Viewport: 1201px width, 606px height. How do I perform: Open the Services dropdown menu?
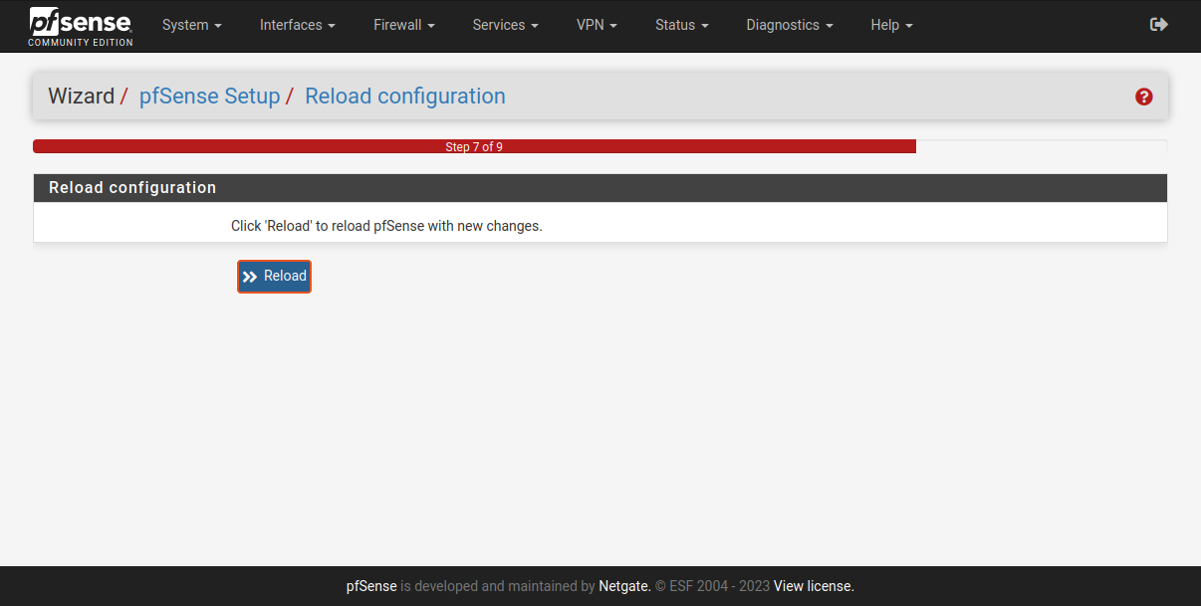[x=505, y=25]
